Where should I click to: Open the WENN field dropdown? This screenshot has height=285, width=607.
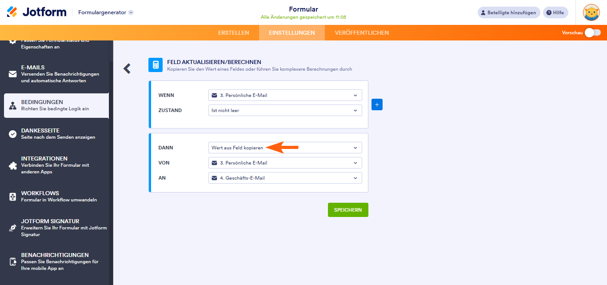click(x=285, y=95)
